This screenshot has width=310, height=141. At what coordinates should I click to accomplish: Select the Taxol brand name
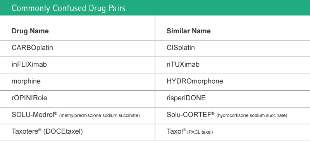click(176, 131)
